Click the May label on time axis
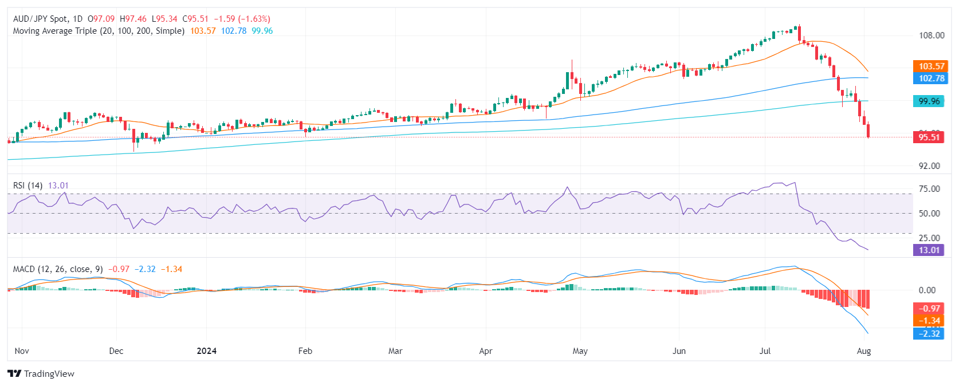This screenshot has height=386, width=959. point(580,351)
